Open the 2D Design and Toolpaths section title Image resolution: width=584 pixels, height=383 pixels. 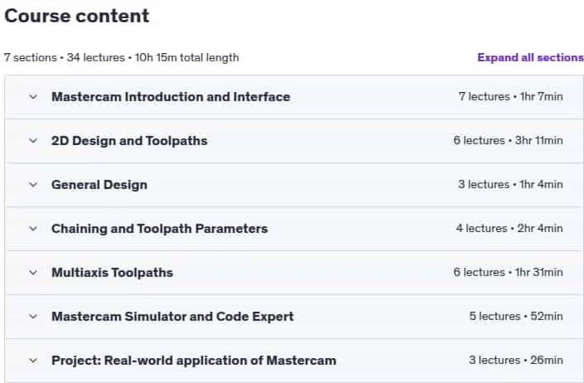(129, 141)
